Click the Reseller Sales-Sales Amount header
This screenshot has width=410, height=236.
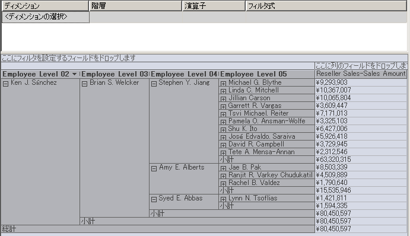point(361,74)
